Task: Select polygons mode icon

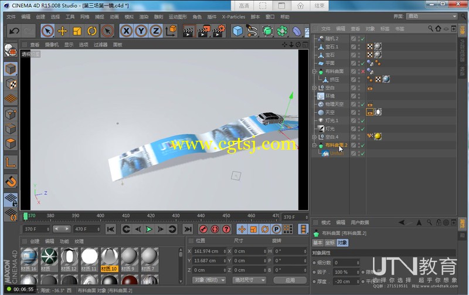Action: click(11, 144)
